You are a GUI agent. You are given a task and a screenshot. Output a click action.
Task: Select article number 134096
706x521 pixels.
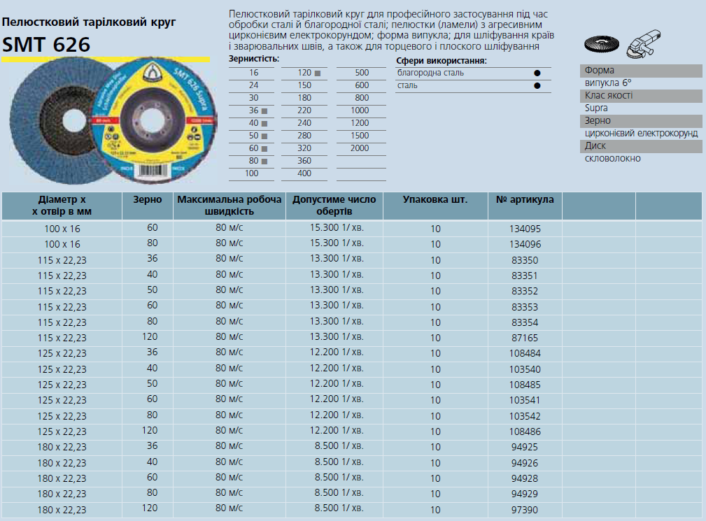[x=525, y=244]
